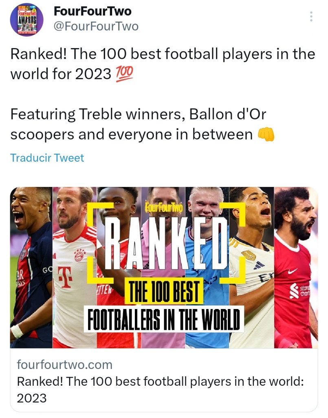328x418 pixels.
Task: Click the fourfourtwo.com domain text
Action: pos(64,364)
